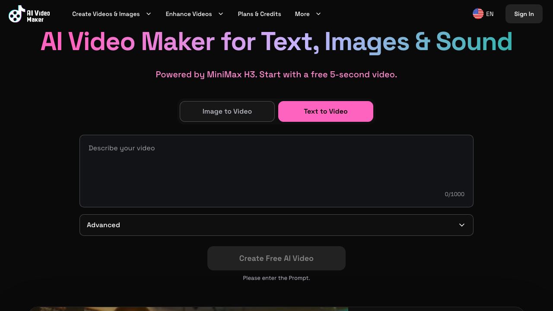This screenshot has height=311, width=553.
Task: Expand the More chevron arrow
Action: [x=318, y=14]
